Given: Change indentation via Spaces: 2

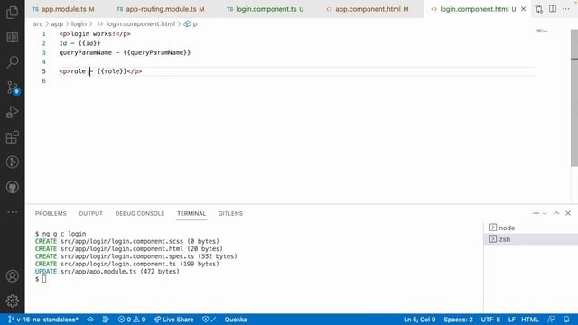Looking at the screenshot, I should 458,320.
